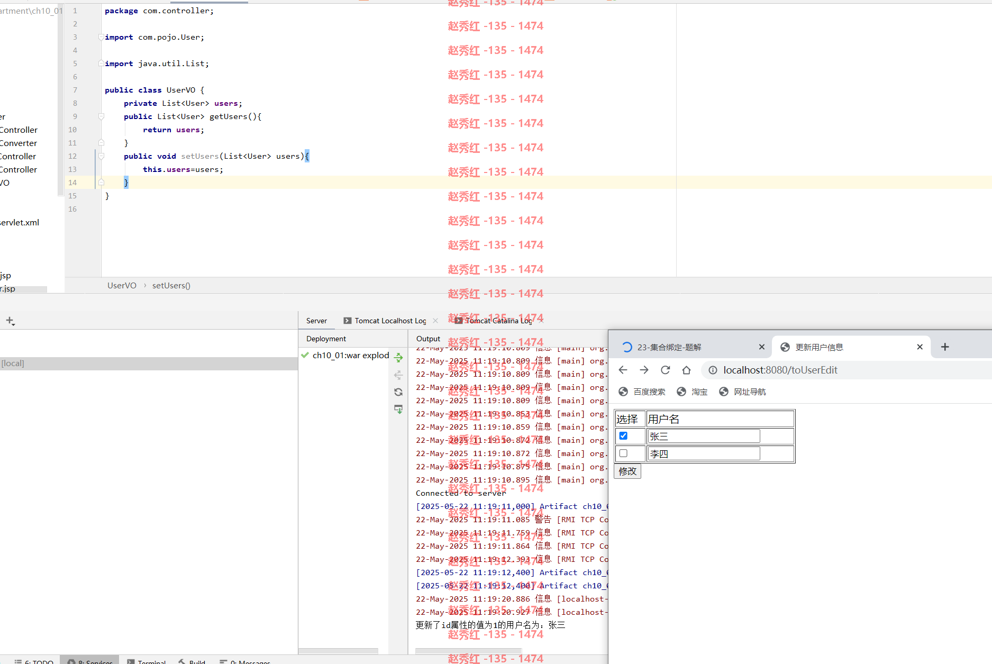Close the 23-集合绑定-题解 browser tab

(761, 347)
